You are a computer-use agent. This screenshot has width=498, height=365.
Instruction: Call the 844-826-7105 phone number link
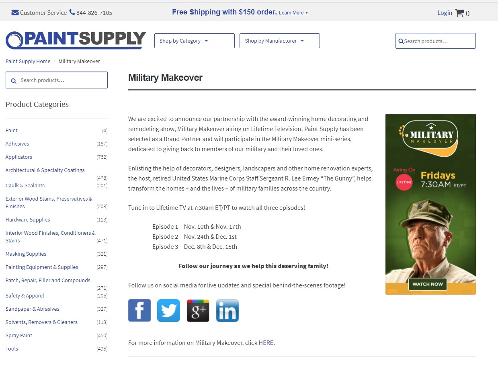[94, 13]
